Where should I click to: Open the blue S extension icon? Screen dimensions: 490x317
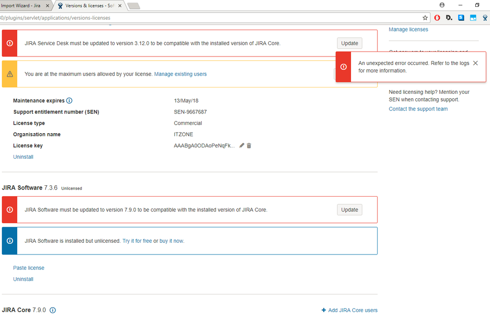461,18
